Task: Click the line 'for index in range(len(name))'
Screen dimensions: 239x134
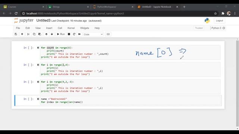Action: (x=62, y=102)
